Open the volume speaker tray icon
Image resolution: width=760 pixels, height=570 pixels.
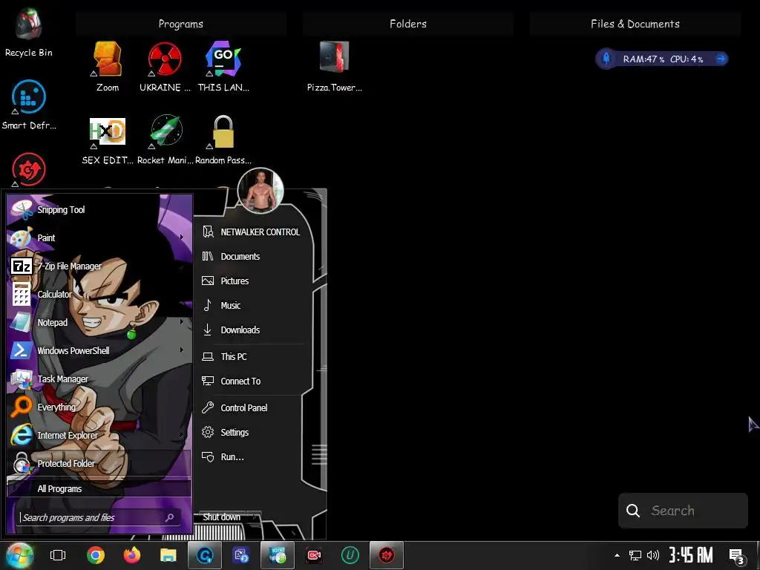point(653,555)
